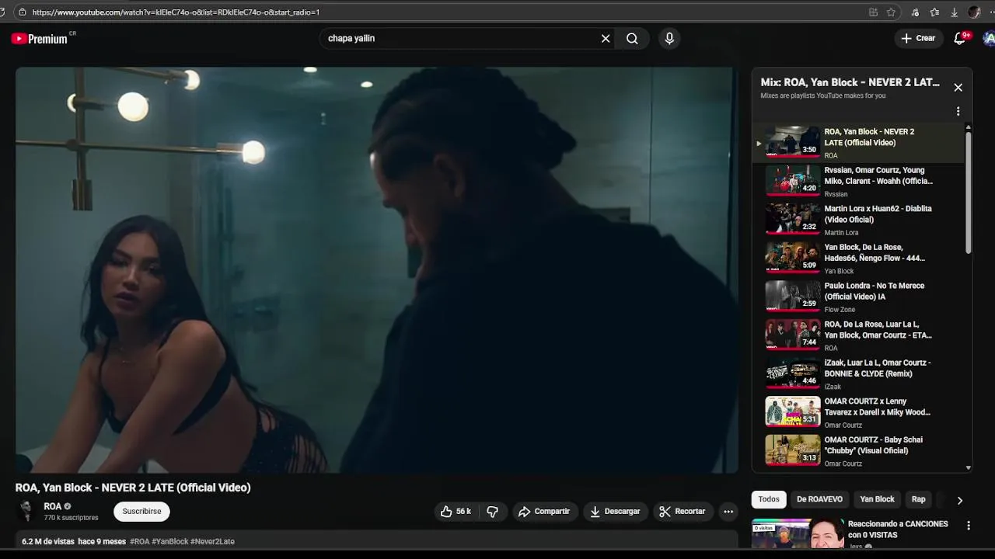995x559 pixels.
Task: Play Yan Block 444 playlist item
Action: 858,258
